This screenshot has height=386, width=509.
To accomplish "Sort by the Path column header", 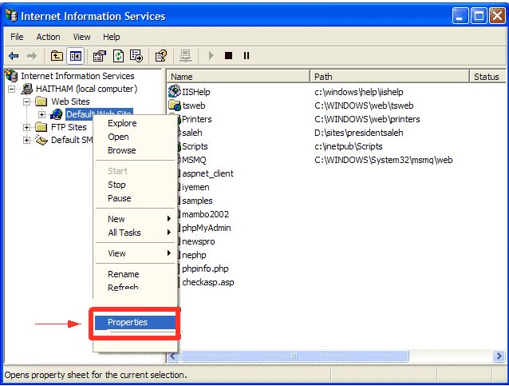I will click(389, 77).
